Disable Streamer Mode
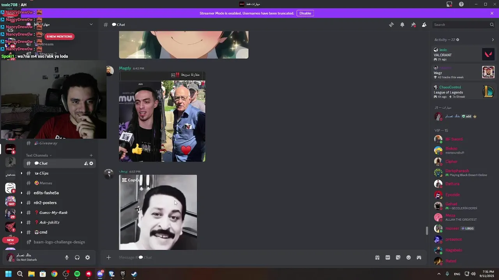The image size is (499, 280). tap(305, 13)
